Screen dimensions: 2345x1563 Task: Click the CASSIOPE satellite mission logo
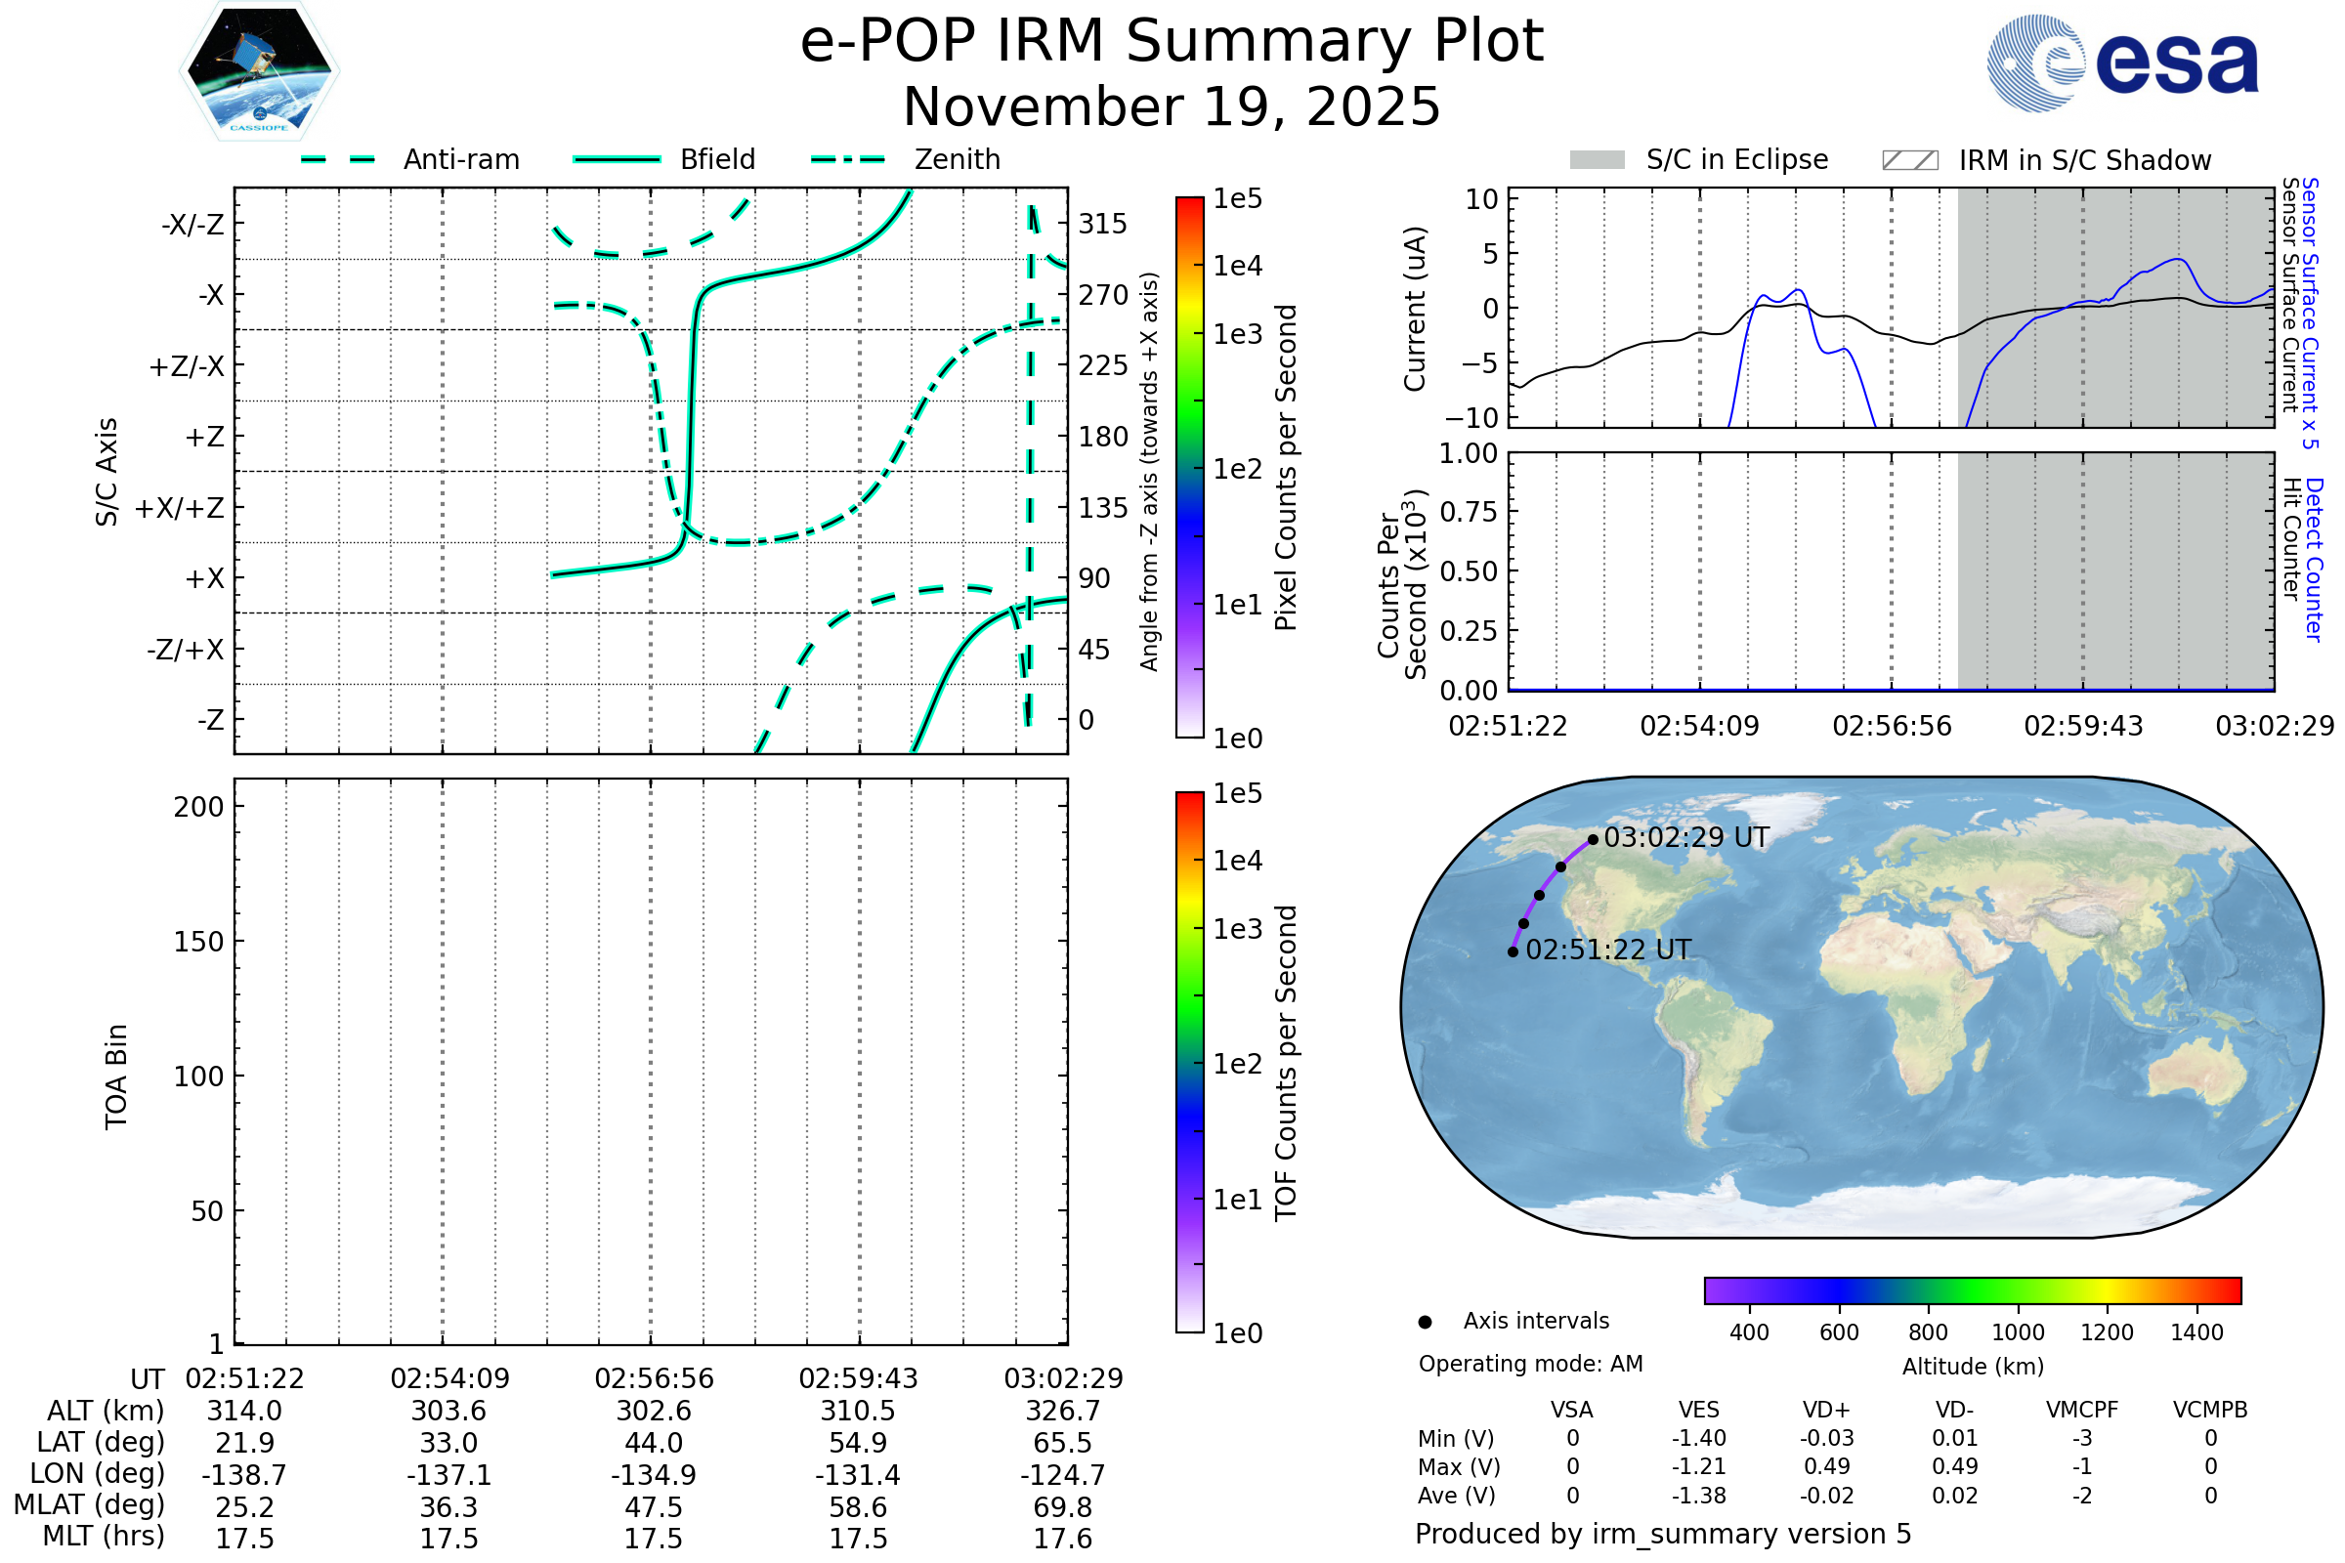click(x=259, y=71)
